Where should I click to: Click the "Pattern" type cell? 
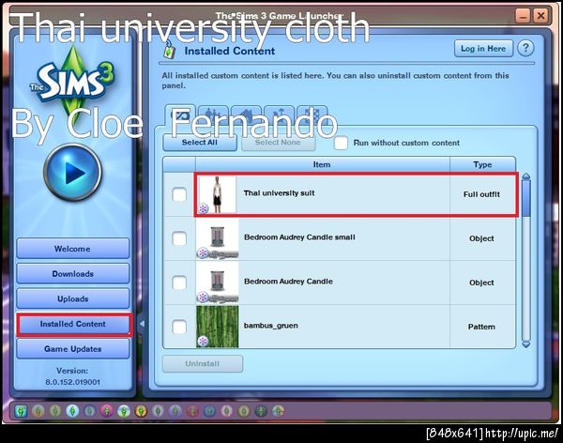[x=481, y=327]
